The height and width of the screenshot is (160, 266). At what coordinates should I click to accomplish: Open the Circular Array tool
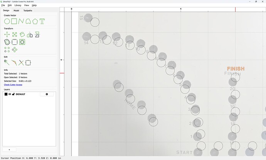coord(15,49)
